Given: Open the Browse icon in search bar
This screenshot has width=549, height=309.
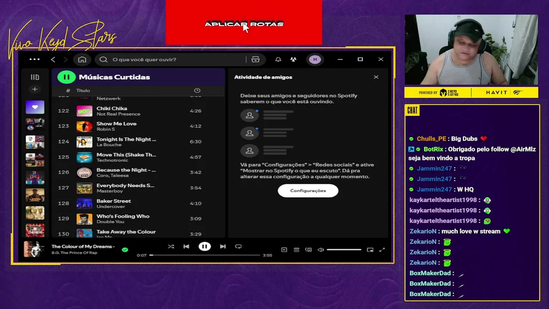Looking at the screenshot, I should click(256, 59).
